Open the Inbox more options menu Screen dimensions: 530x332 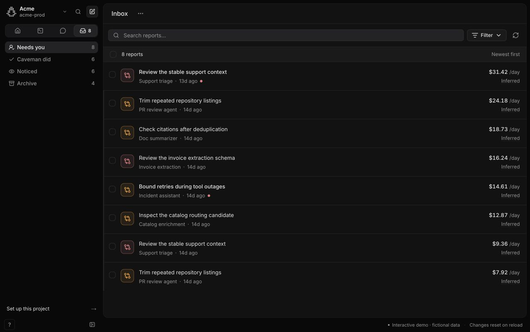[140, 13]
